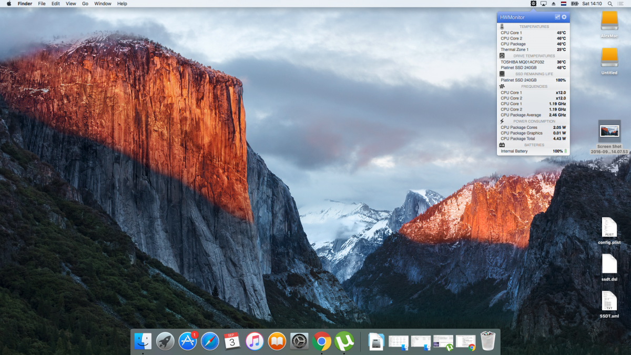Viewport: 631px width, 355px height.
Task: Open the Apple menu
Action: click(x=9, y=4)
